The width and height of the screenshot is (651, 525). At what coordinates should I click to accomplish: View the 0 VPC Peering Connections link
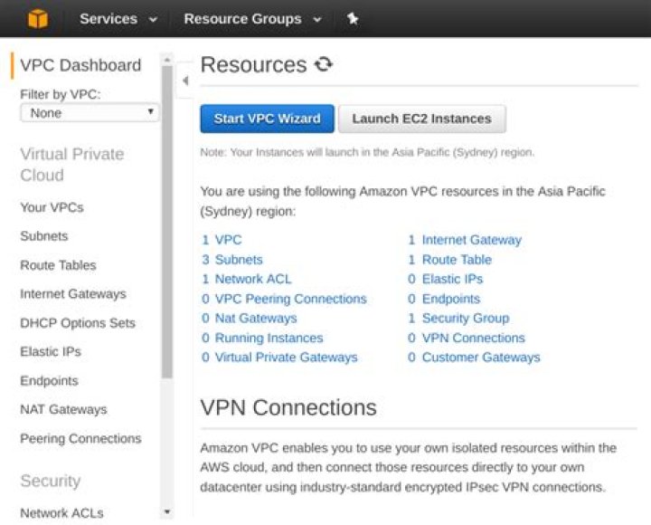click(x=284, y=299)
